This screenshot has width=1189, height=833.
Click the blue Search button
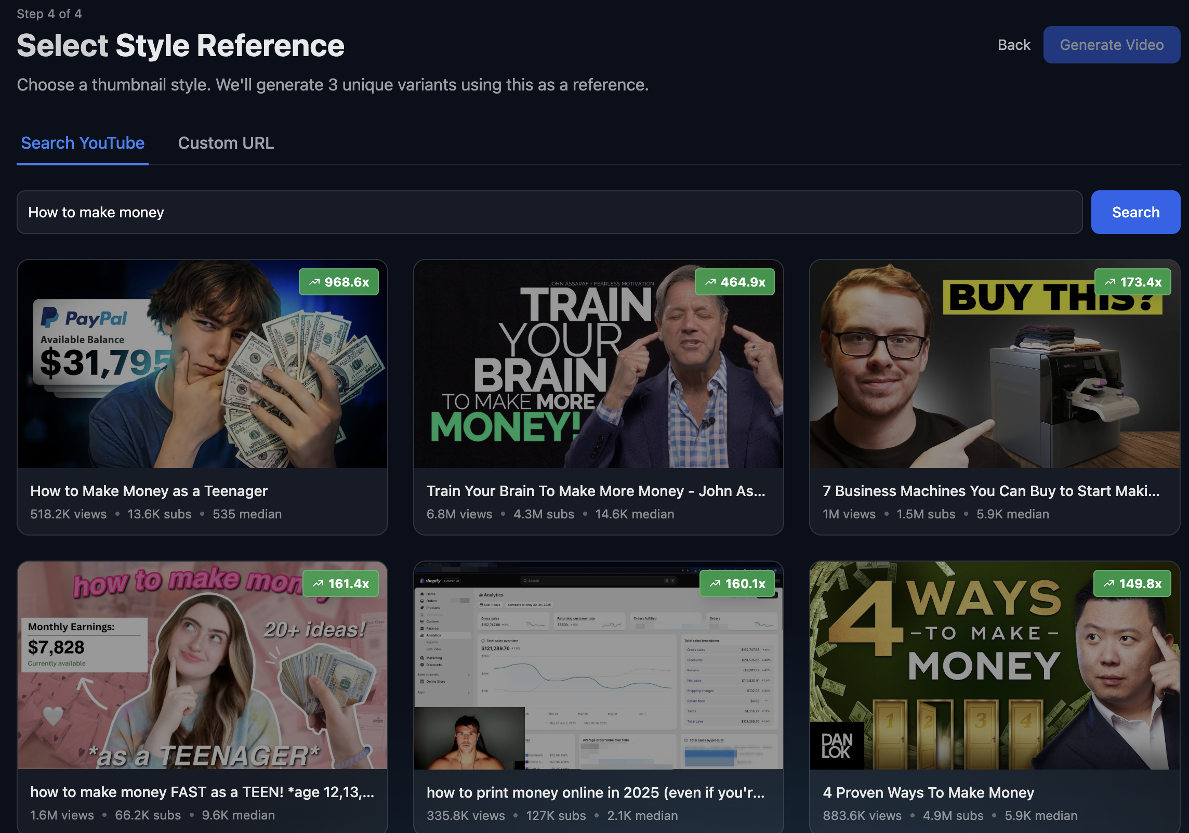(x=1135, y=212)
